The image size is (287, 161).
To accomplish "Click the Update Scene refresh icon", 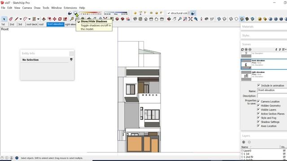I will tap(242, 50).
